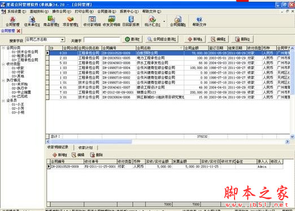295x211 pixels.
Task: Select salesperson 03-小明 in the tree
Action: (18, 113)
